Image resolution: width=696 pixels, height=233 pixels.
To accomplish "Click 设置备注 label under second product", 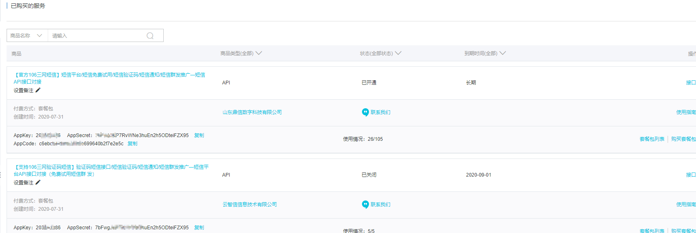I will coord(23,183).
